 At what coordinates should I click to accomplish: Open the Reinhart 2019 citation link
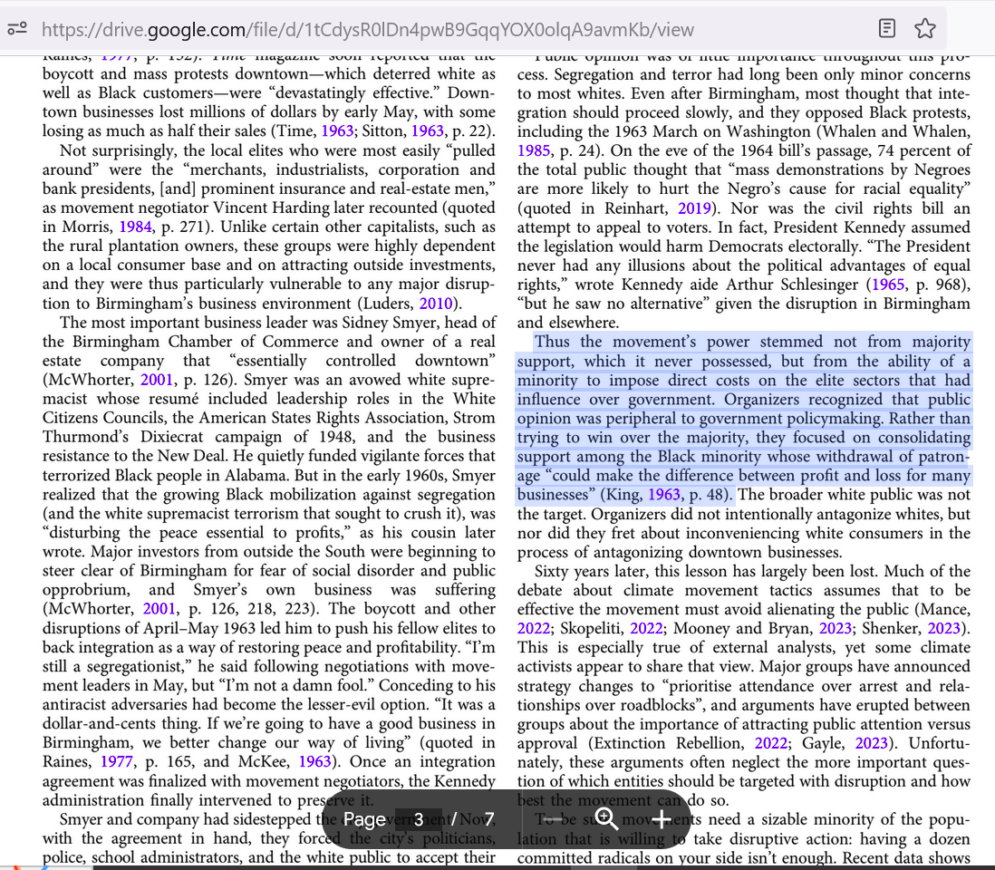click(x=694, y=208)
